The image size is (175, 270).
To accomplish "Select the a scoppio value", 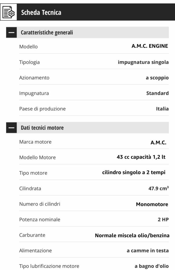I will [x=157, y=78].
